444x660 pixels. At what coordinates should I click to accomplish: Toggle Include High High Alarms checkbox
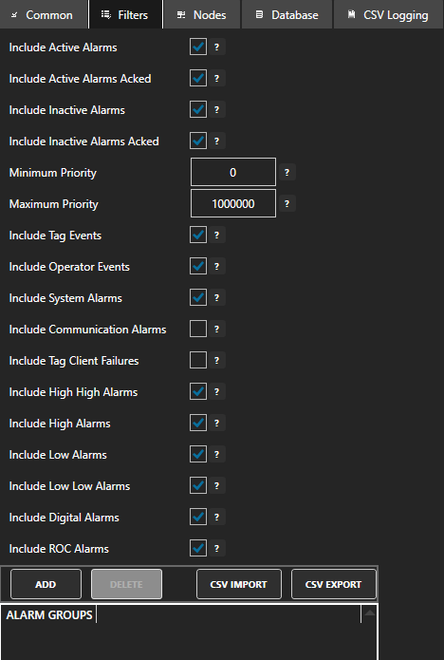tap(198, 391)
